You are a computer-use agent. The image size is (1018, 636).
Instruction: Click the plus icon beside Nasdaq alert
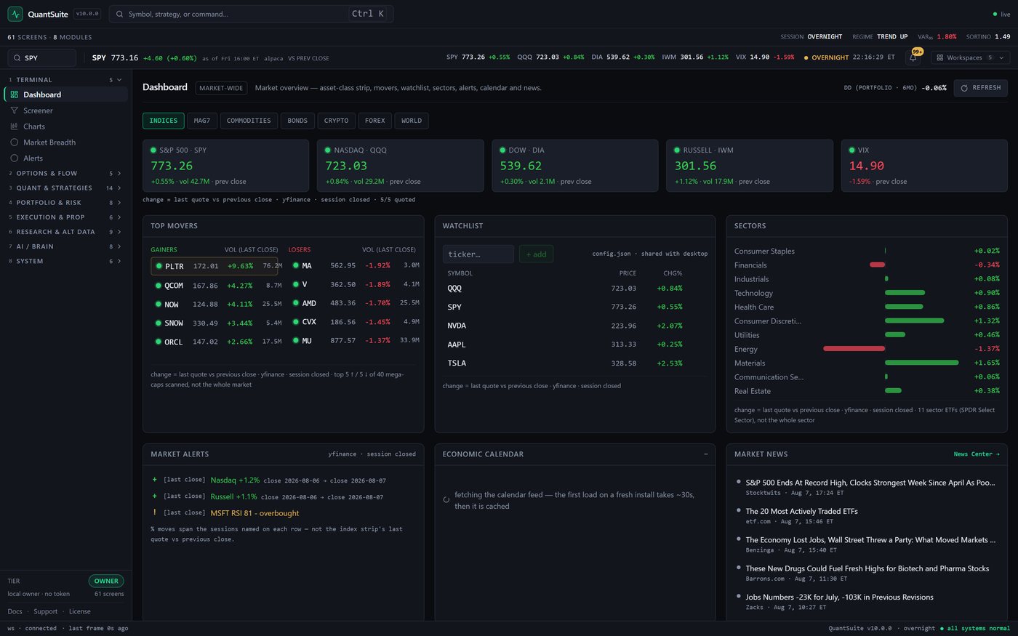point(155,480)
